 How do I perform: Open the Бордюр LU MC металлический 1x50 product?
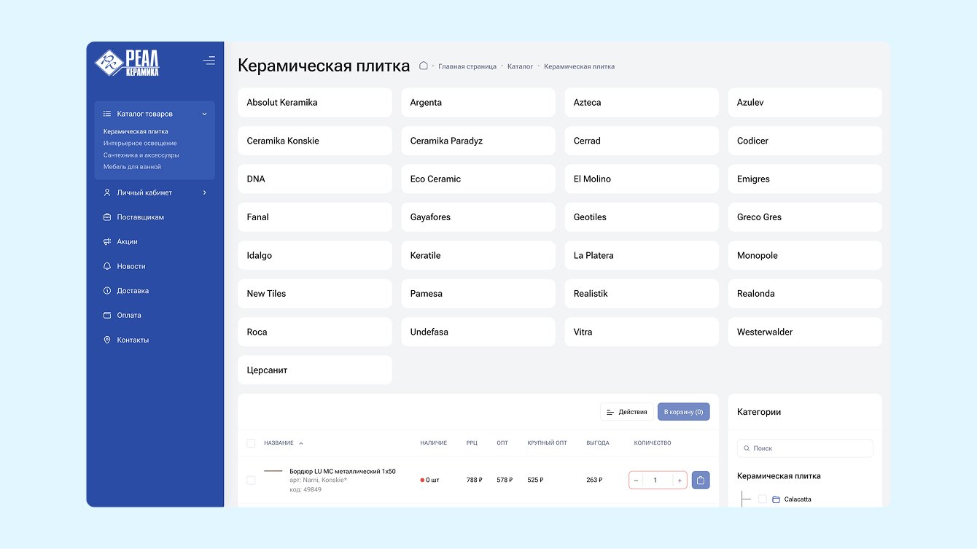pos(343,471)
